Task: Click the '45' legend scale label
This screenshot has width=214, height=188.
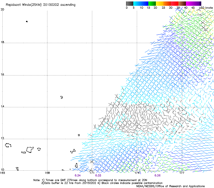Action: point(193,8)
